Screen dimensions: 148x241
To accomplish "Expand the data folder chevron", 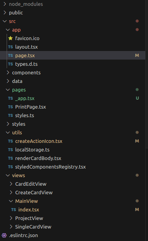I will 8,81.
